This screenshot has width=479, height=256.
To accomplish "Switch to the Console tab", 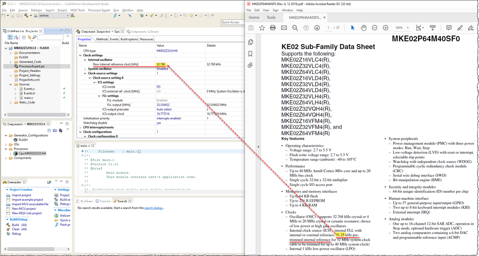I will 103,201.
